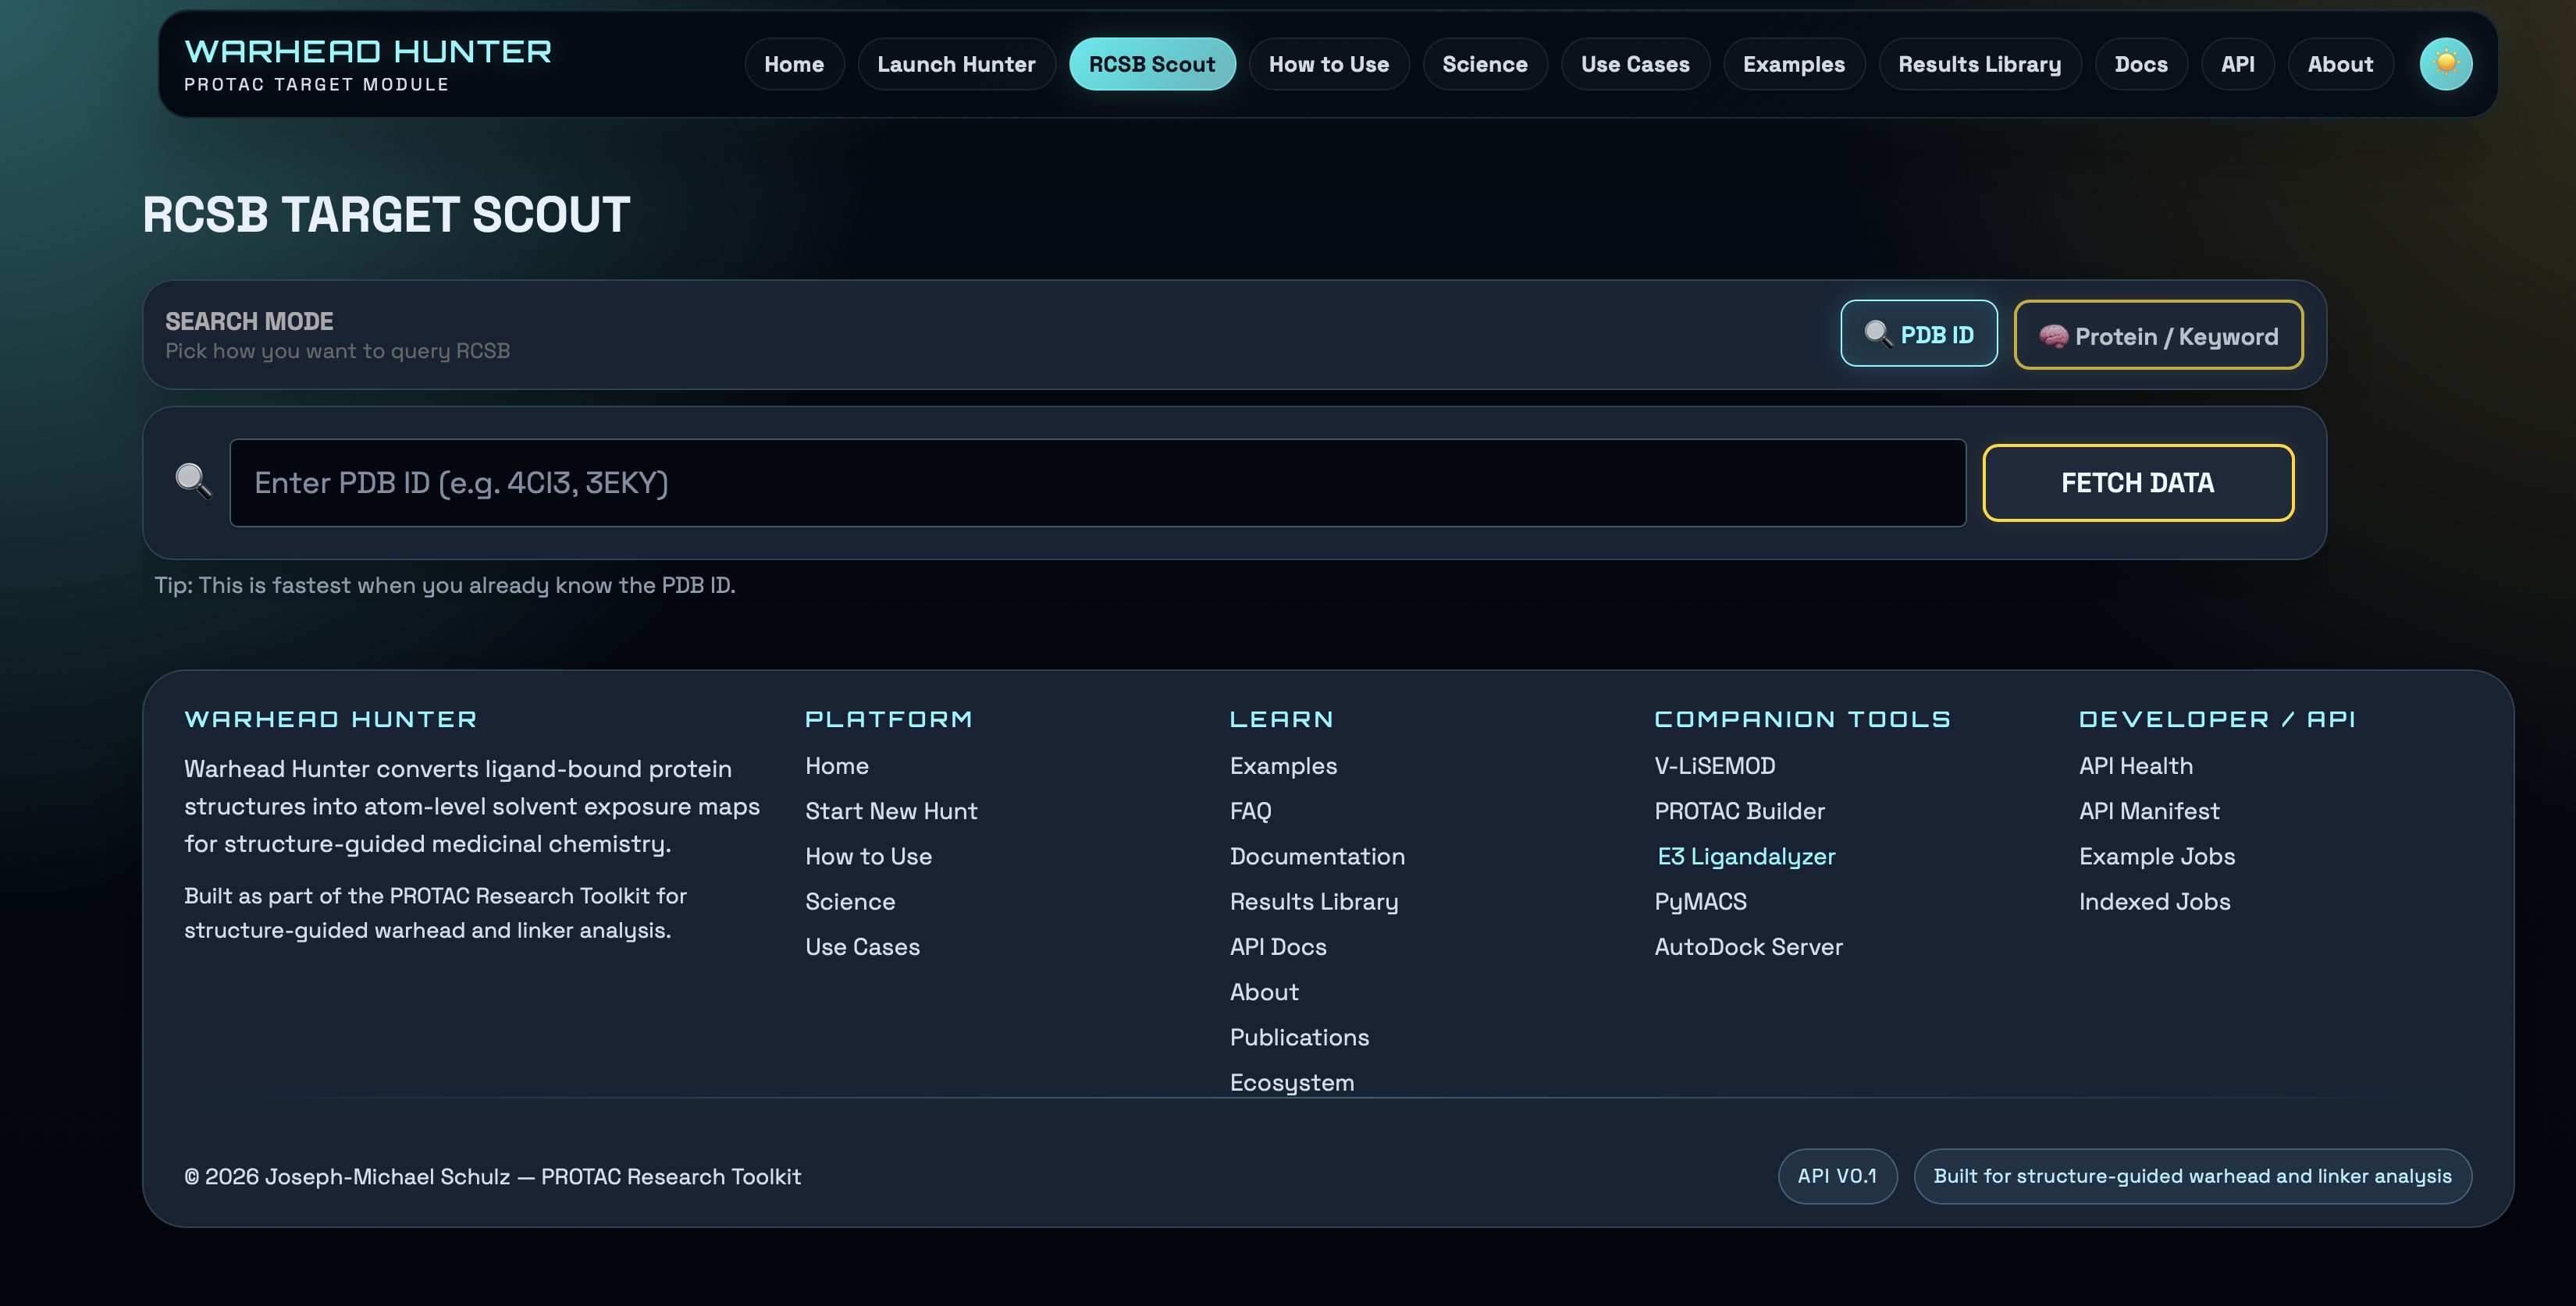Open footer Platform Home link
2576x1306 pixels.
[x=837, y=765]
